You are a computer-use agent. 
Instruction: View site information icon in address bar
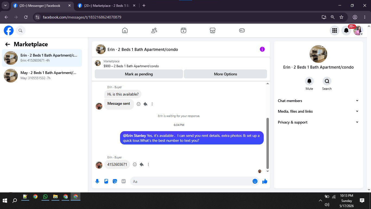pyautogui.click(x=37, y=17)
